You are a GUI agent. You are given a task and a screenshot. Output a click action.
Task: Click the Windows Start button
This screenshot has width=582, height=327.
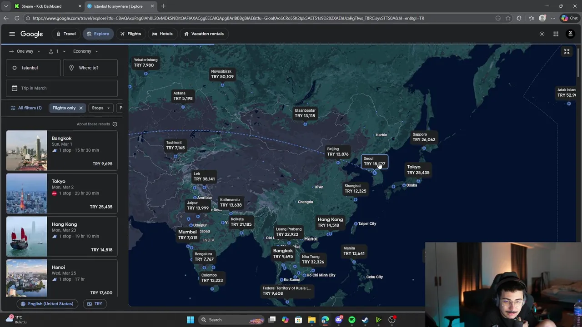tap(191, 320)
